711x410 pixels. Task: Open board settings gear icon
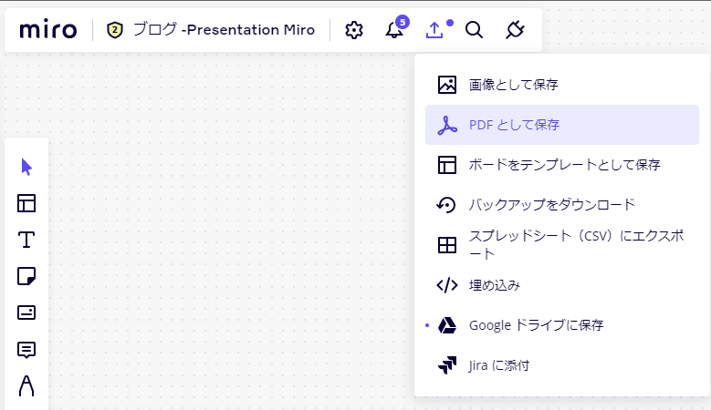pos(354,30)
